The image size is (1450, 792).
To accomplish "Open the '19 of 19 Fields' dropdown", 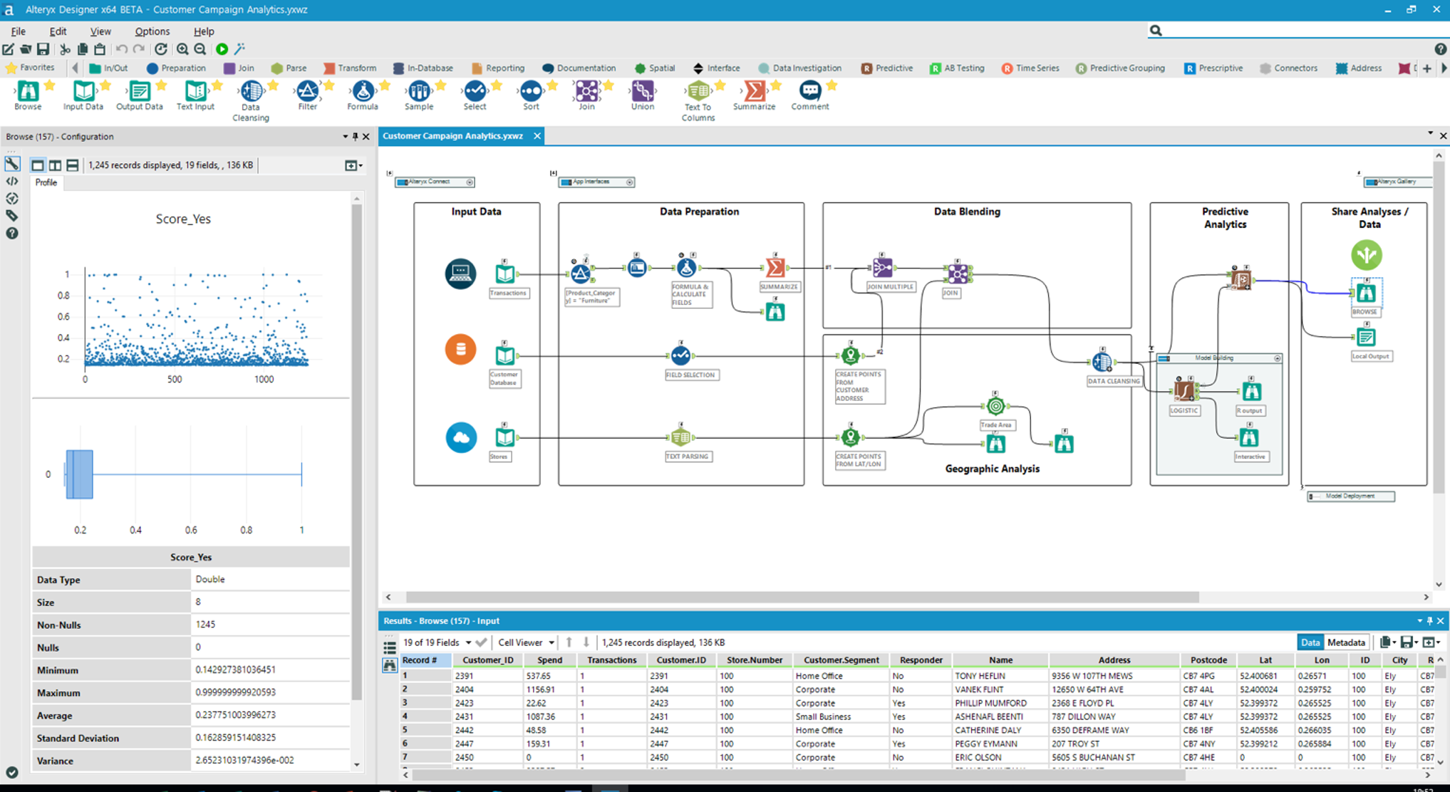I will 469,642.
